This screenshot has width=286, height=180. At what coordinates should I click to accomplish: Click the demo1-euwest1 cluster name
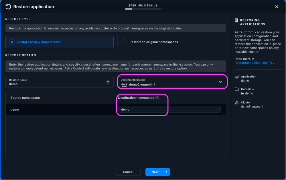pos(252,107)
